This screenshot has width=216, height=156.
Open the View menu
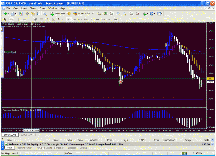tap(16, 8)
